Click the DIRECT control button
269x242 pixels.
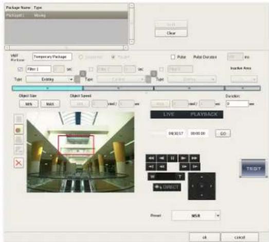tap(167, 187)
